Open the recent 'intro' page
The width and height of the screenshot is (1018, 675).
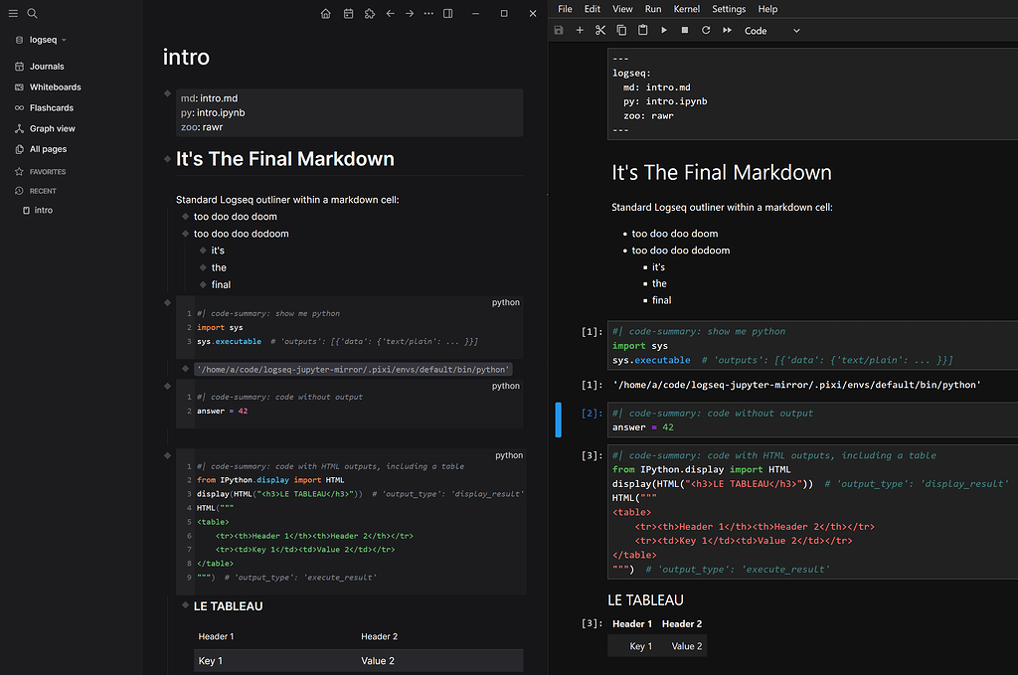(44, 211)
